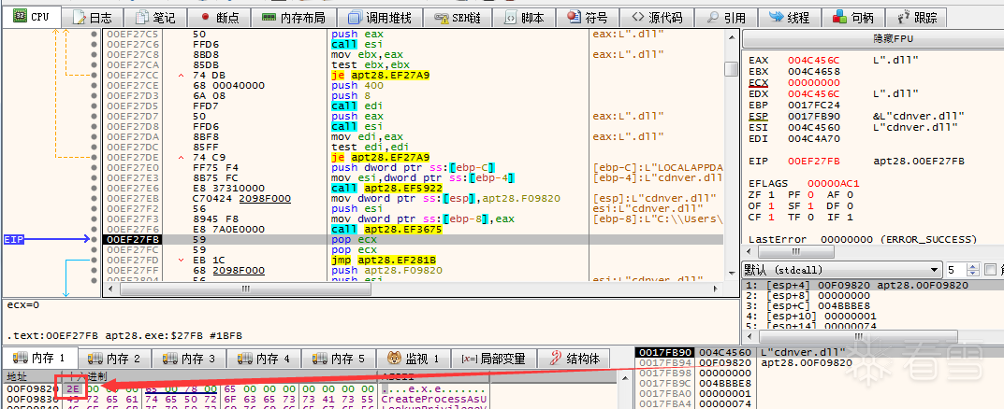Image resolution: width=1004 pixels, height=409 pixels.
Task: Toggle breakpoint dot at address 00EF27D5
Action: click(95, 106)
